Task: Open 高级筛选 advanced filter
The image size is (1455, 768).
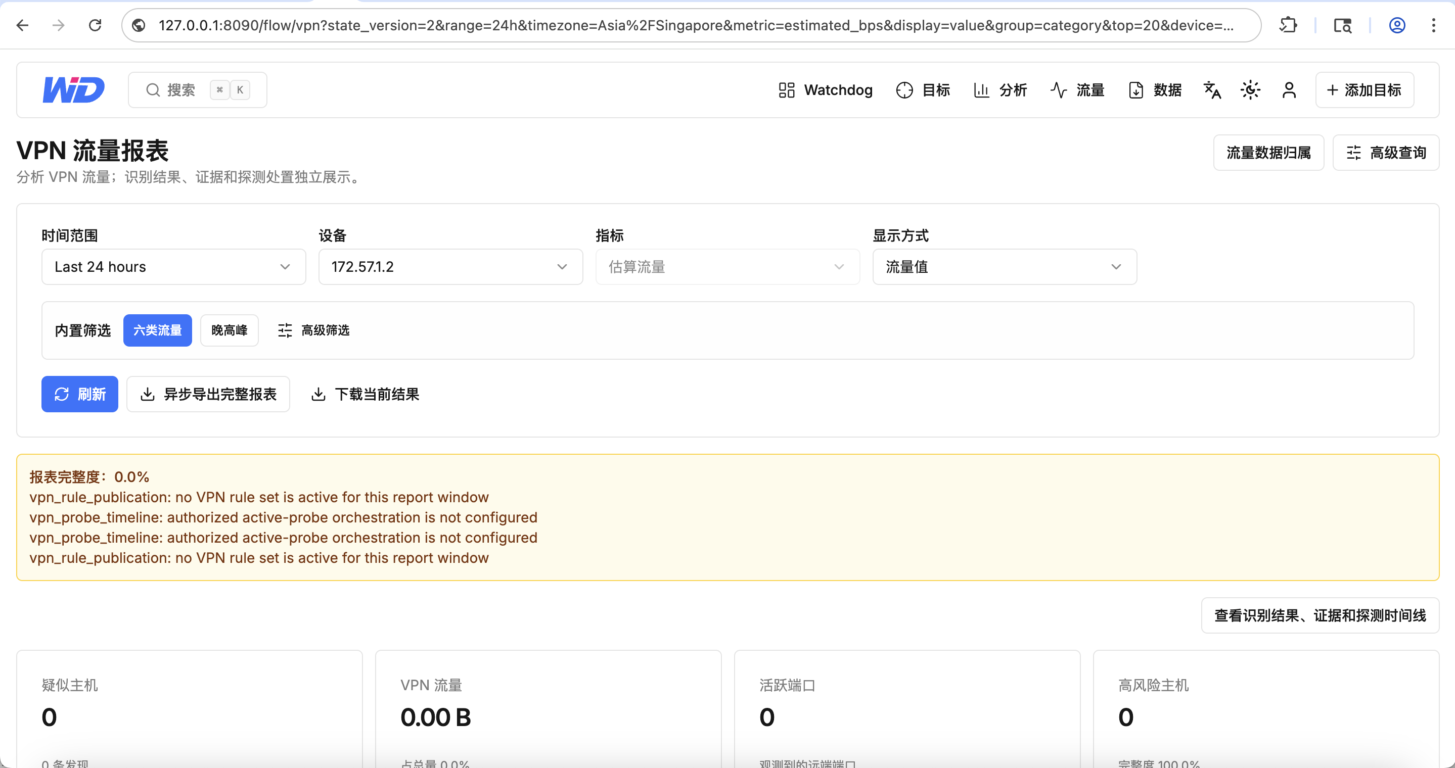Action: point(313,330)
